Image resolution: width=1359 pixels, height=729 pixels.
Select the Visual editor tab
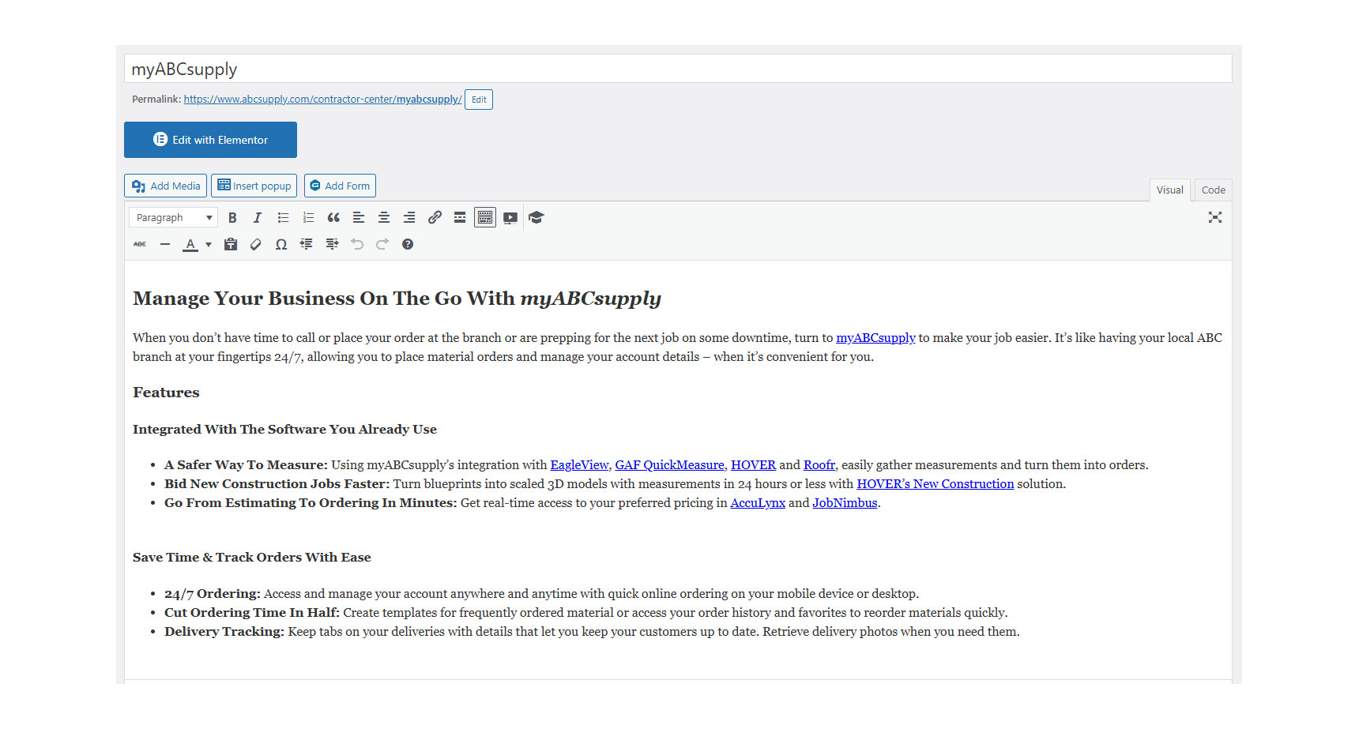[1169, 190]
